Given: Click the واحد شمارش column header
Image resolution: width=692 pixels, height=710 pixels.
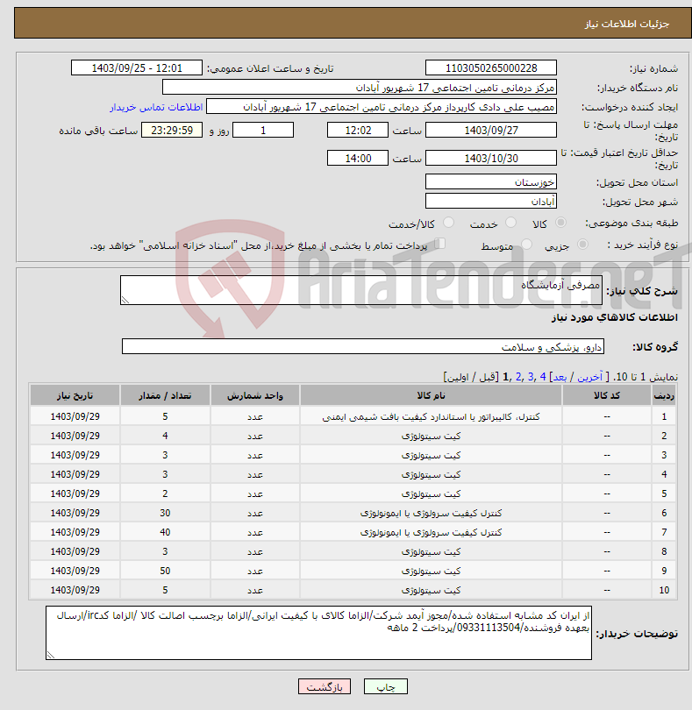Looking at the screenshot, I should pos(254,395).
